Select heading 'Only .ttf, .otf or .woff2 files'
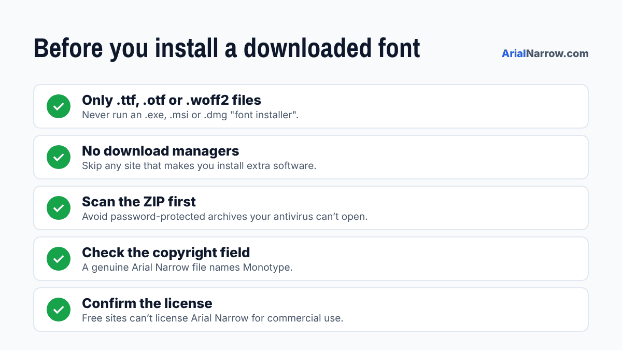The width and height of the screenshot is (622, 350). pyautogui.click(x=172, y=100)
